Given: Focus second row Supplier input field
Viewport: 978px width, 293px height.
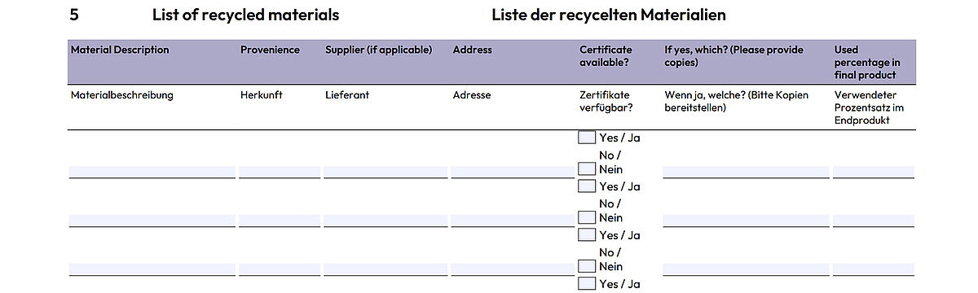Looking at the screenshot, I should tap(385, 221).
